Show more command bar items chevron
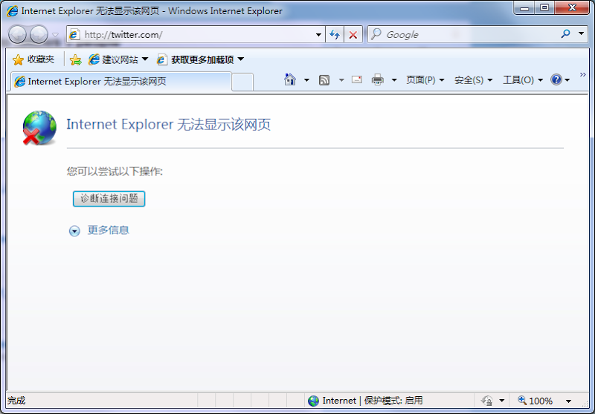595x414 pixels. click(x=583, y=74)
